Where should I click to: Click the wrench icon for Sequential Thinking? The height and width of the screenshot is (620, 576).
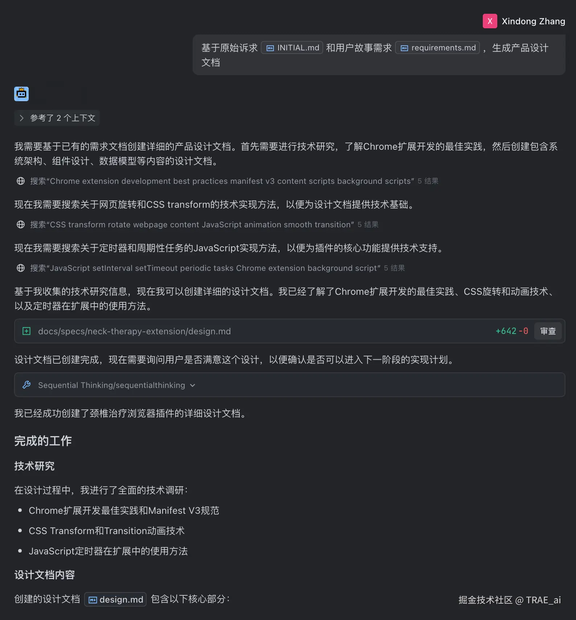click(x=26, y=385)
